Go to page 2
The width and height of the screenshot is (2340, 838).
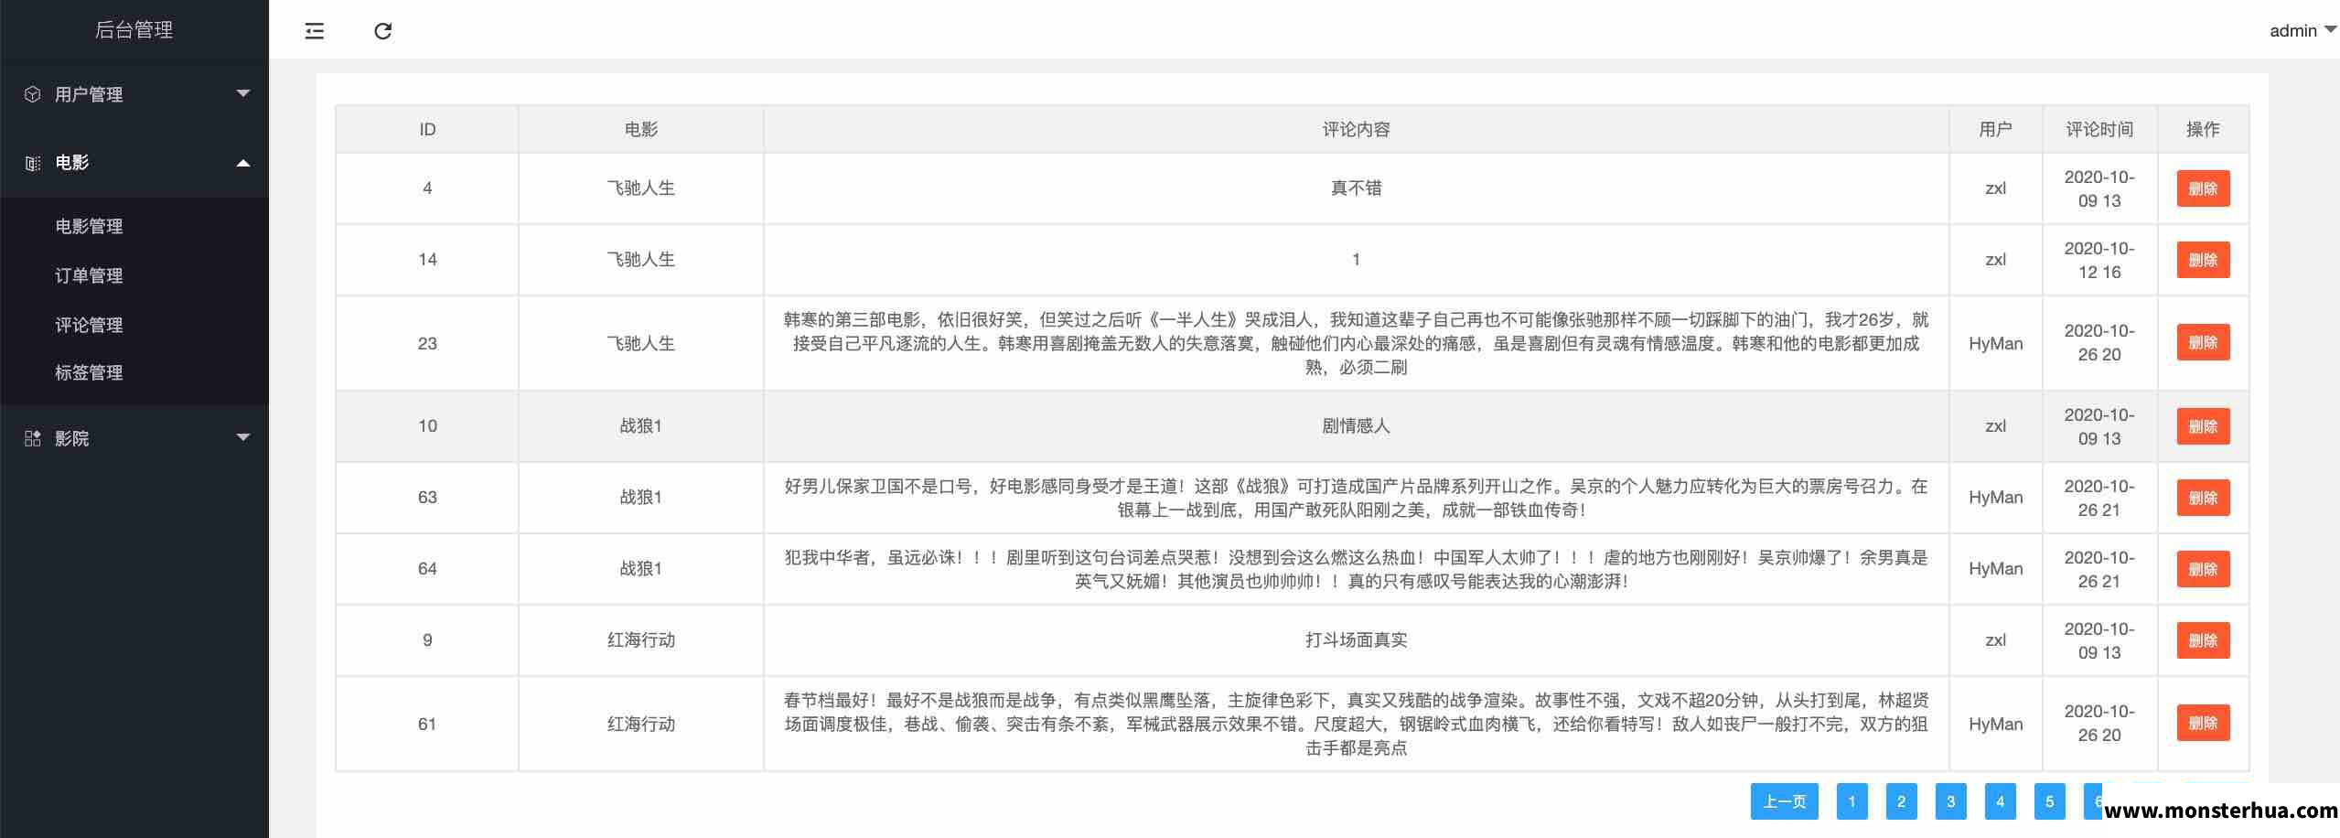click(x=1901, y=801)
